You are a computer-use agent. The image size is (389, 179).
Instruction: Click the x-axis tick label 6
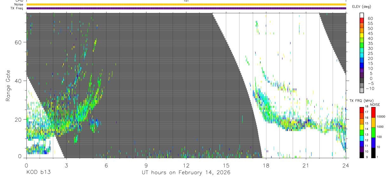coord(106,165)
